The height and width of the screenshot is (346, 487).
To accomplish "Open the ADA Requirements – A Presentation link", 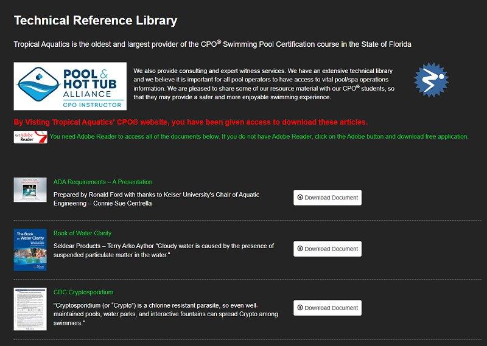I will pyautogui.click(x=103, y=182).
